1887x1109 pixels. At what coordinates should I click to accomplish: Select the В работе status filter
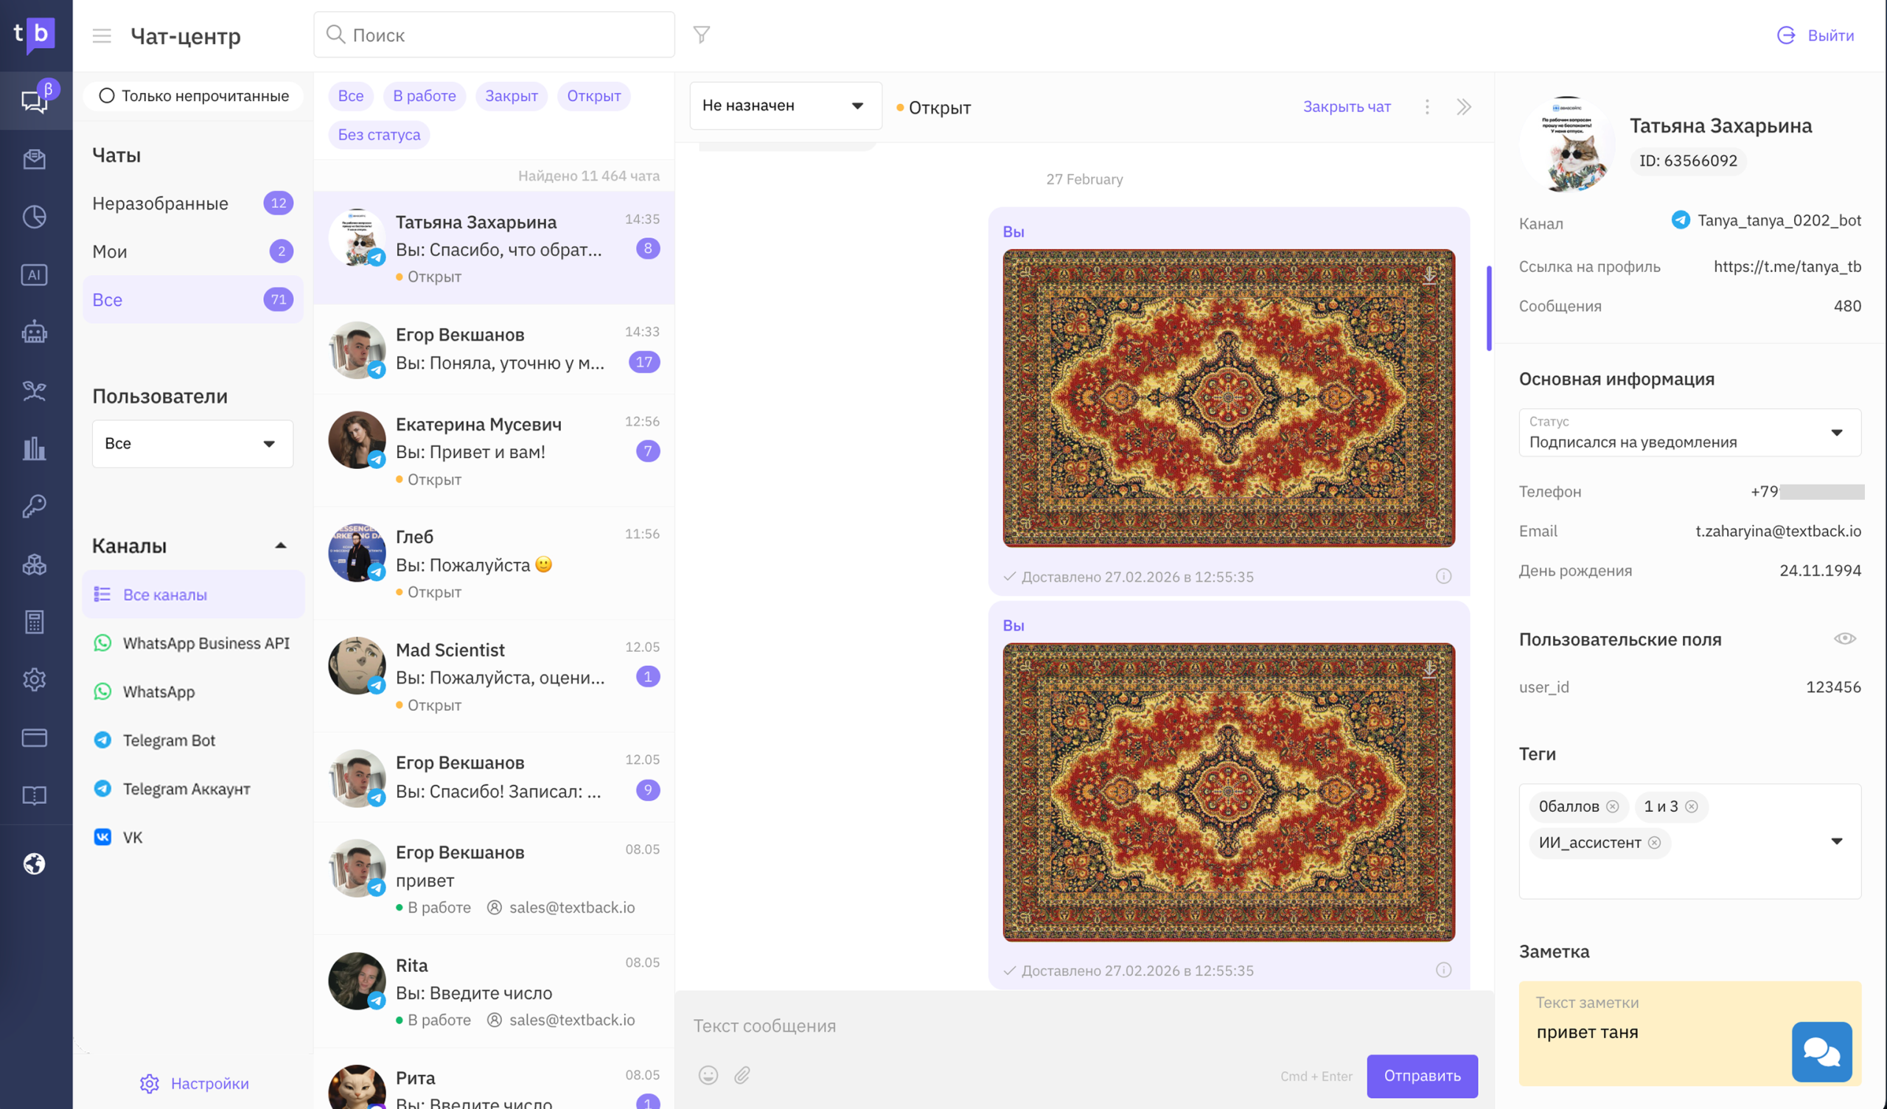click(x=425, y=96)
